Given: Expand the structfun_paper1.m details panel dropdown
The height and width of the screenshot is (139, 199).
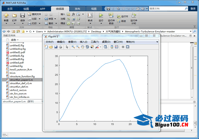Looking at the screenshot, I should pos(42,101).
